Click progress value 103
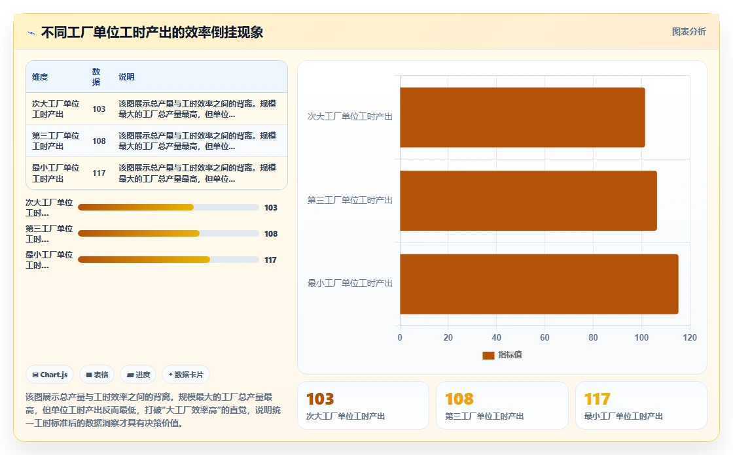Screen dimensions: 733x455 point(271,207)
